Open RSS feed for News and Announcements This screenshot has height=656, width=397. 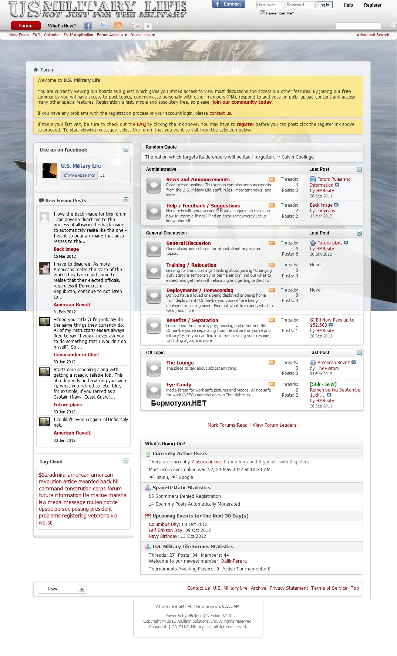click(272, 180)
